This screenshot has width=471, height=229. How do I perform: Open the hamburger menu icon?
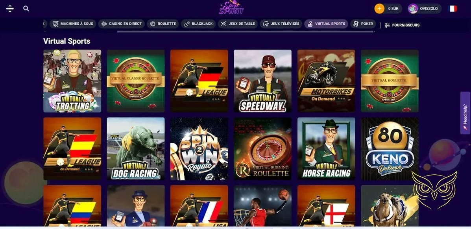click(10, 8)
